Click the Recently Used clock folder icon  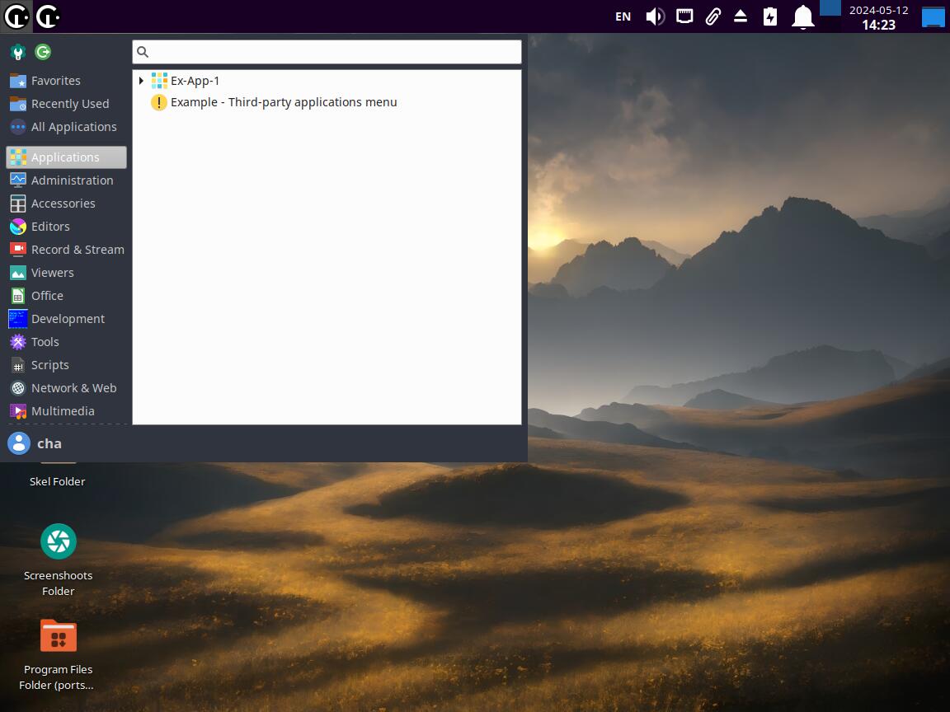[18, 104]
